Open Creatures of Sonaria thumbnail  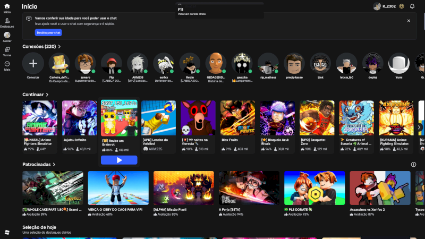(x=356, y=118)
